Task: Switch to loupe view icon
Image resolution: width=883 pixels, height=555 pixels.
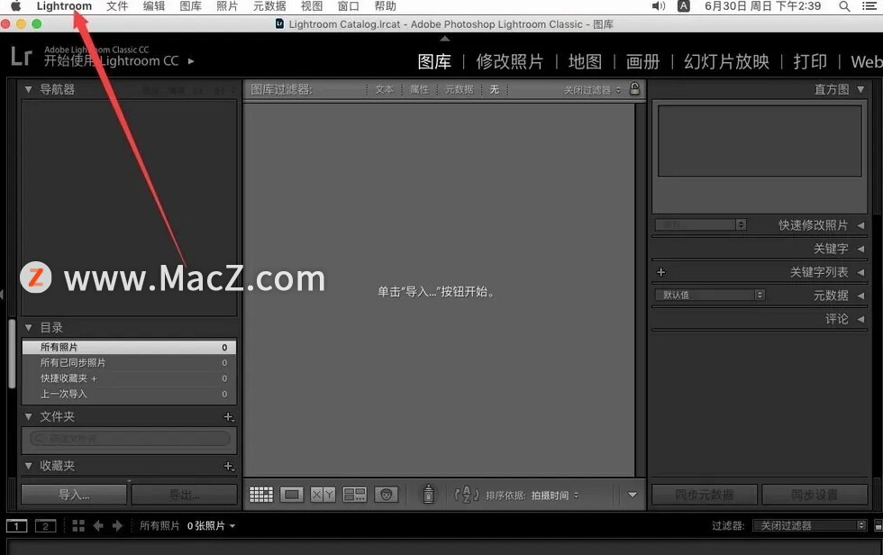Action: 292,495
